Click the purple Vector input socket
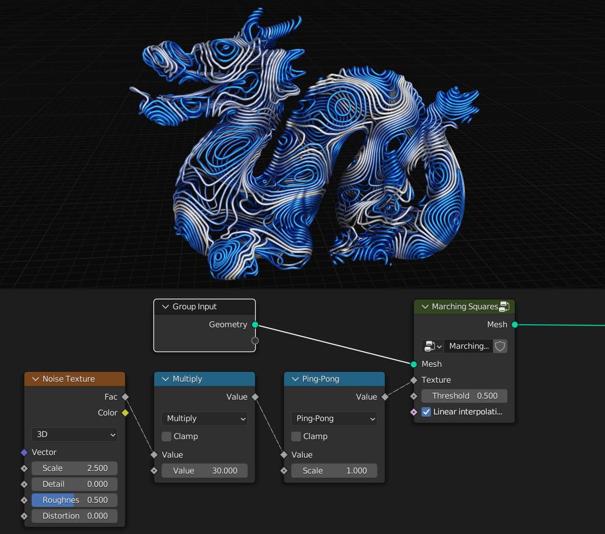This screenshot has height=534, width=605. [x=24, y=452]
